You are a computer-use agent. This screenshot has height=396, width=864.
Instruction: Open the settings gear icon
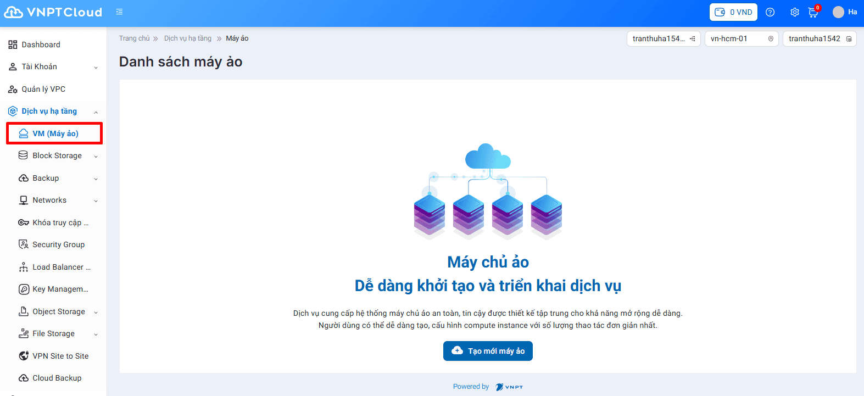(795, 12)
